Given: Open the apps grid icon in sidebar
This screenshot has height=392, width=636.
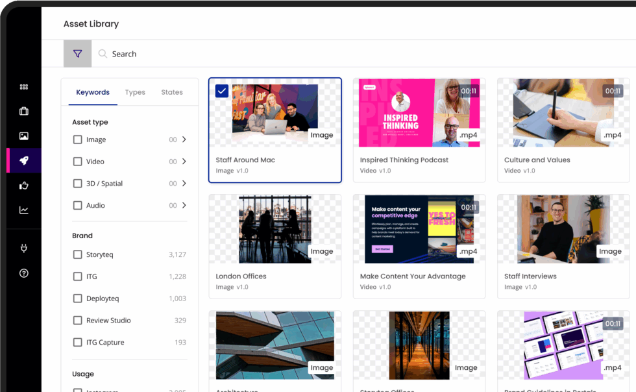Looking at the screenshot, I should pyautogui.click(x=24, y=87).
